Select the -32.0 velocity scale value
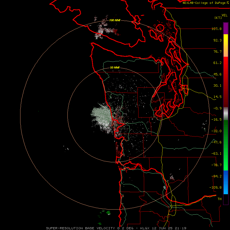The width and height of the screenshot is (230, 230). coord(216,131)
